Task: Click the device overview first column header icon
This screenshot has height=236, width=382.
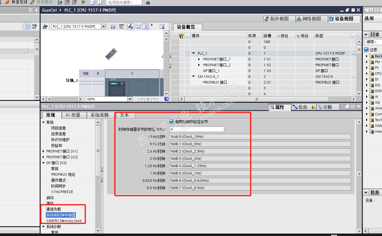Action: click(x=181, y=36)
